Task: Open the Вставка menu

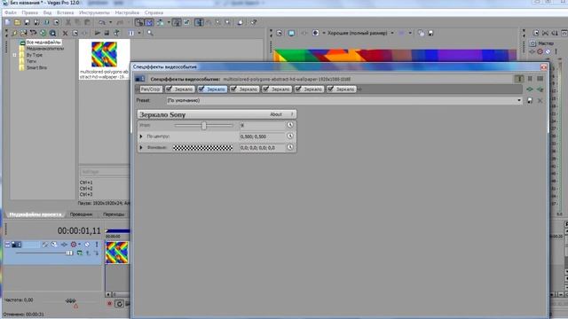Action: click(x=65, y=12)
